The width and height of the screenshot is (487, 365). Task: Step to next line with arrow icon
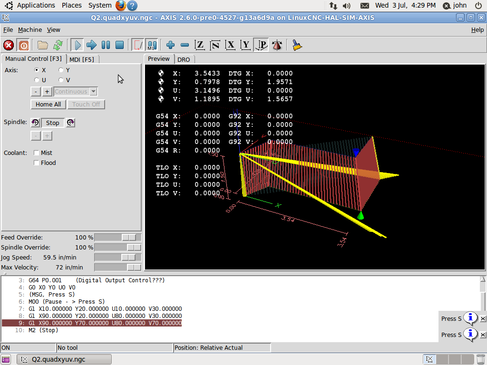(91, 45)
